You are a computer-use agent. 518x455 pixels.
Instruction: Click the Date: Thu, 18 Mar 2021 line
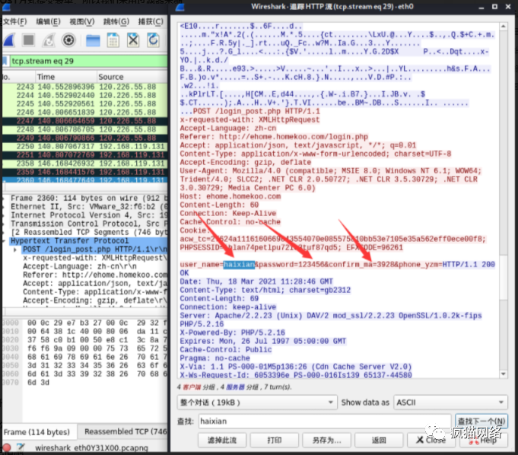pyautogui.click(x=256, y=282)
